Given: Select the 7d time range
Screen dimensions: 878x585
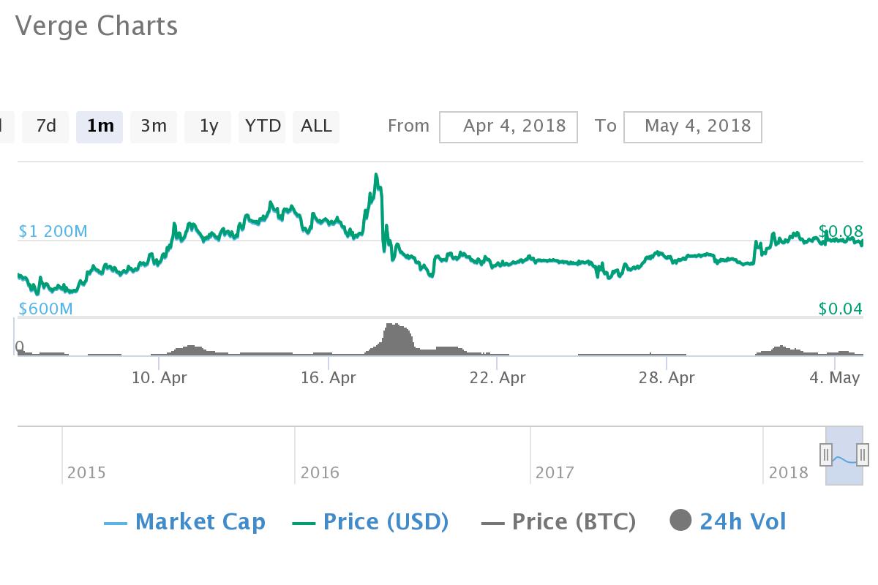Looking at the screenshot, I should click(45, 126).
